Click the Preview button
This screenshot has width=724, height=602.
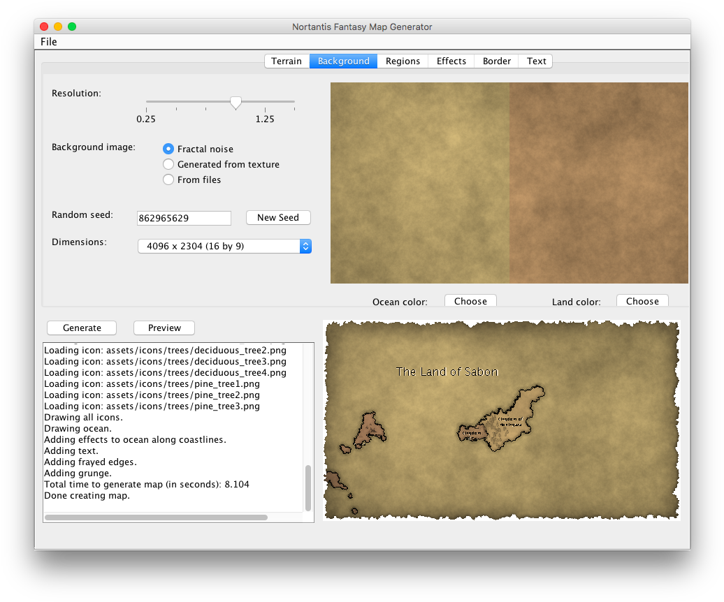(164, 328)
